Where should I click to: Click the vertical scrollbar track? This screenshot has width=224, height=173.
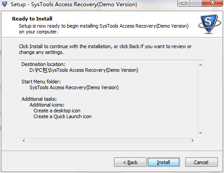(200, 99)
